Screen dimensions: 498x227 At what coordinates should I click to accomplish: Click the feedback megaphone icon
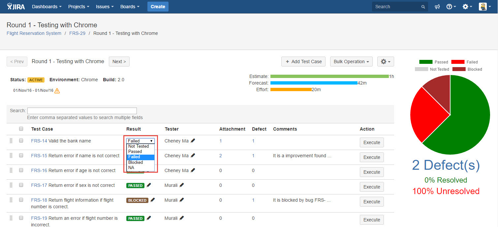pyautogui.click(x=437, y=7)
